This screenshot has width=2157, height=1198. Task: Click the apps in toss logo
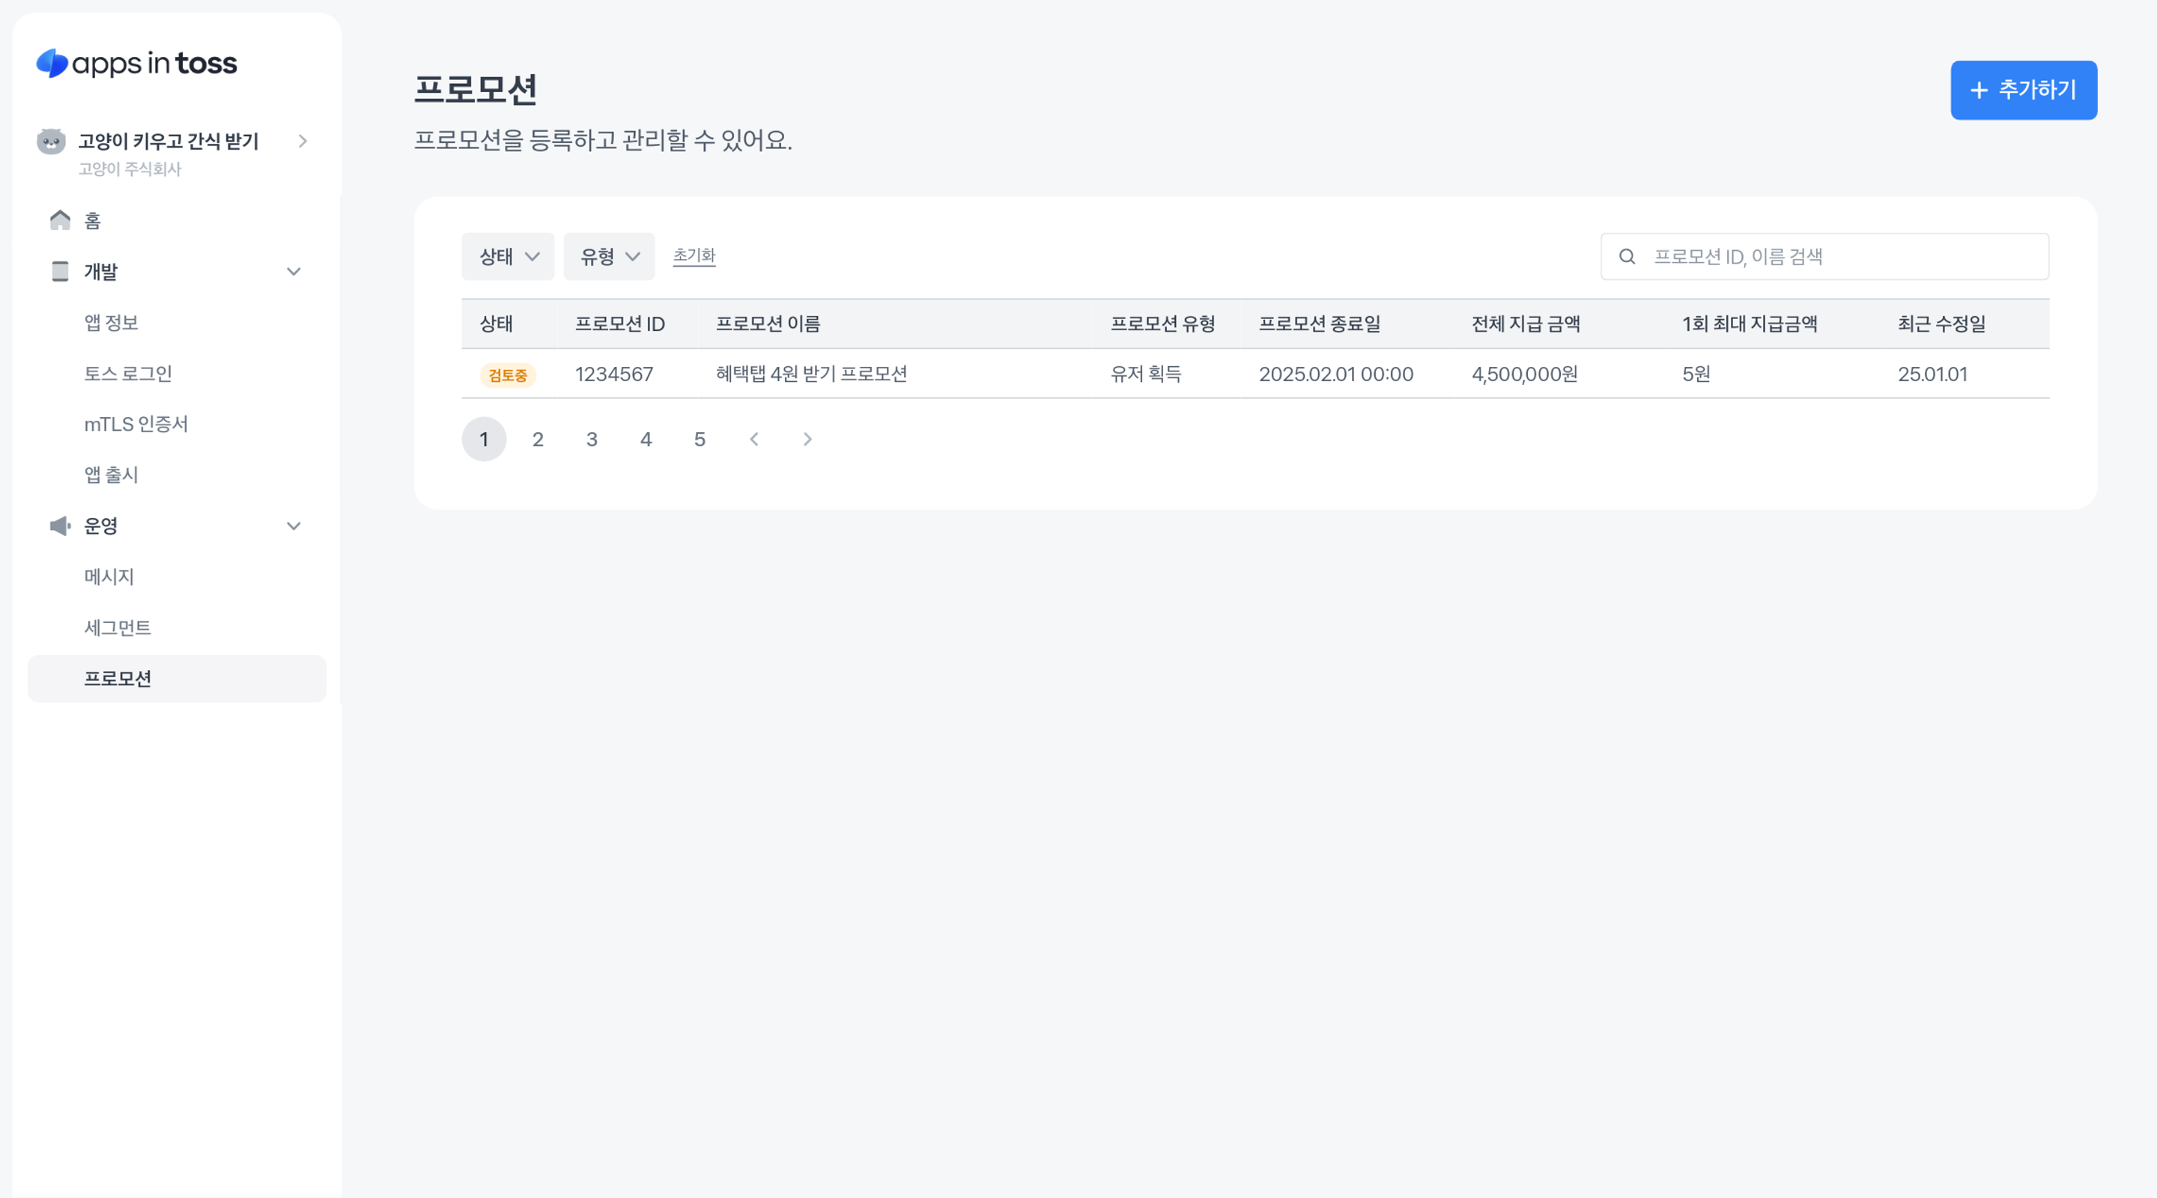point(136,64)
